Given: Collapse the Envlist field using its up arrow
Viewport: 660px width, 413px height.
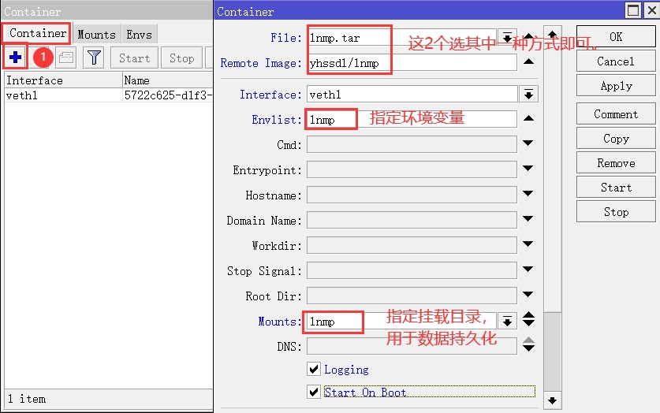Looking at the screenshot, I should [528, 119].
